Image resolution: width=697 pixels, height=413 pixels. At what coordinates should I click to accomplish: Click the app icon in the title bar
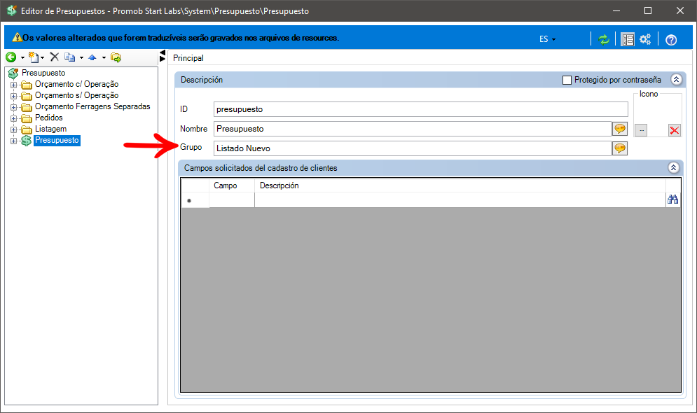(x=11, y=10)
